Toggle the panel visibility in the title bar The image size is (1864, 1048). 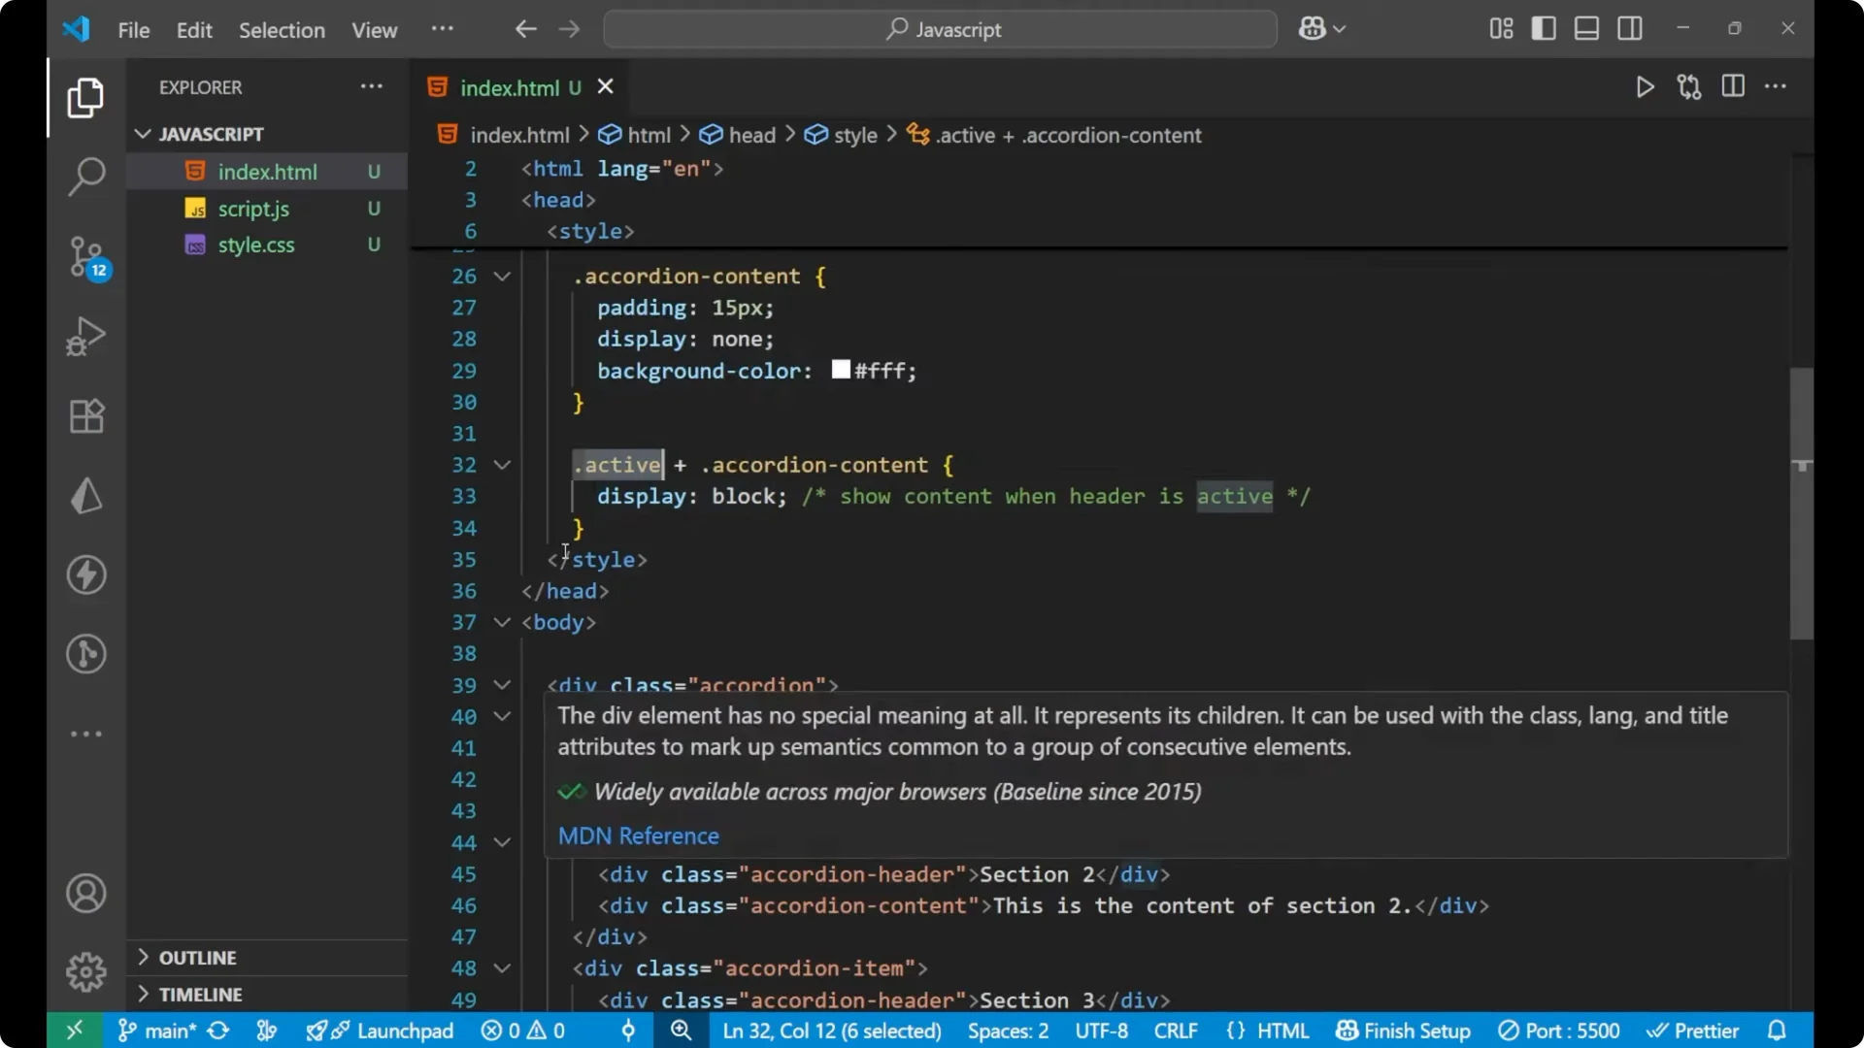click(1586, 28)
